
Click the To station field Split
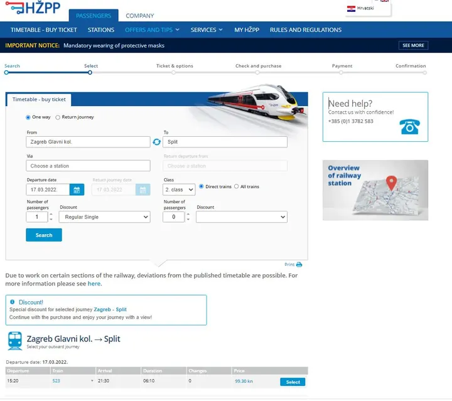pos(225,142)
